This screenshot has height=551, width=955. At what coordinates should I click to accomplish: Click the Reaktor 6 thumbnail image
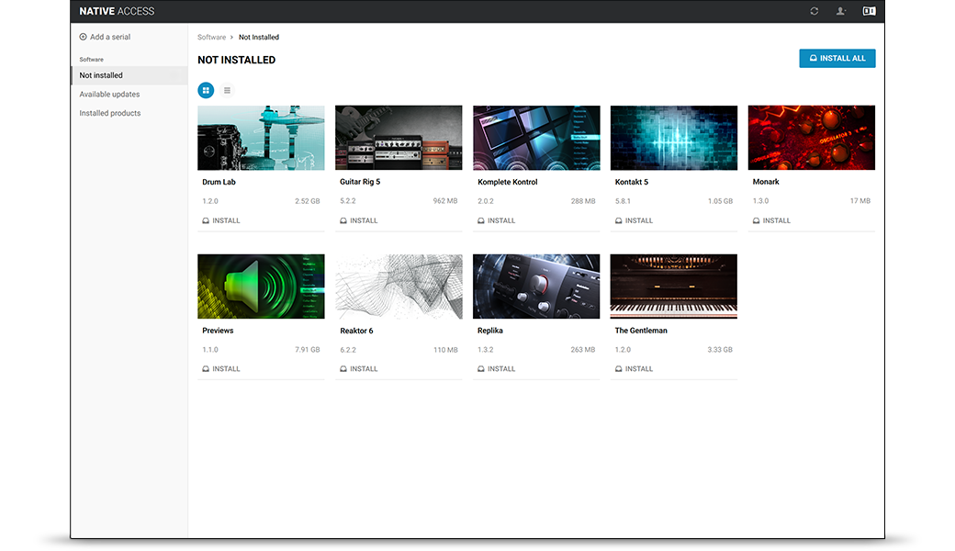point(399,287)
